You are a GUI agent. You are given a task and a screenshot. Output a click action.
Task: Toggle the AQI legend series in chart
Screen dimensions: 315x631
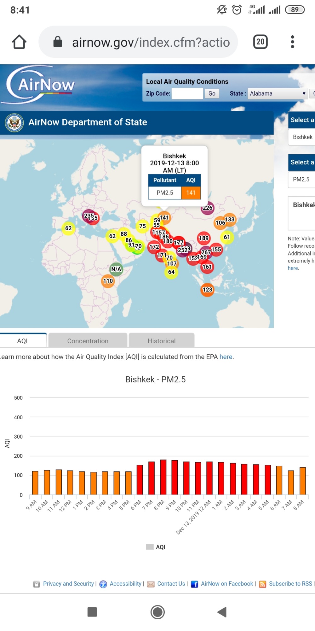coord(156,547)
